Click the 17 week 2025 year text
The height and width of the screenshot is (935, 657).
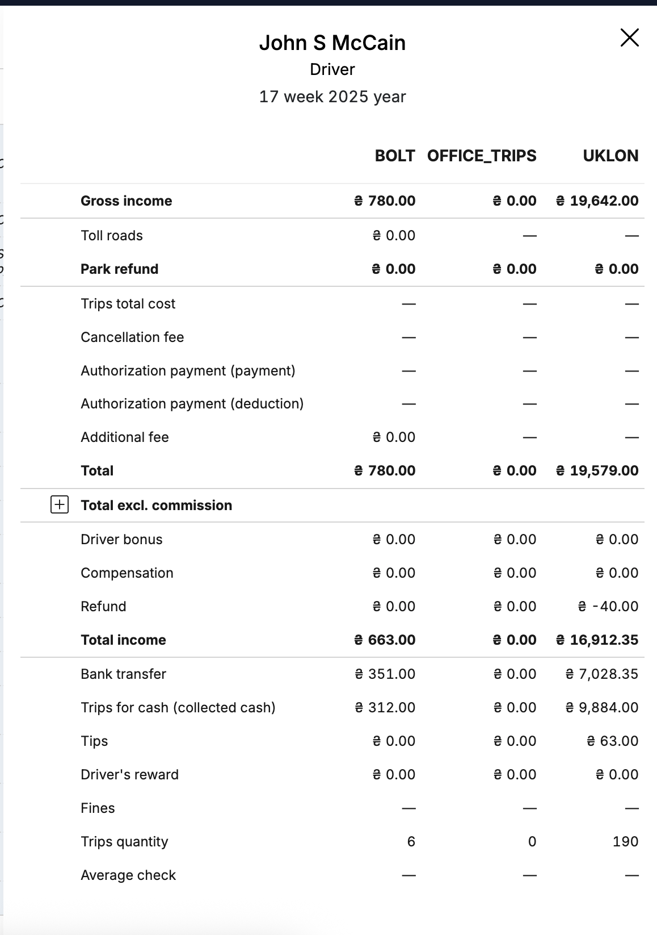(332, 97)
